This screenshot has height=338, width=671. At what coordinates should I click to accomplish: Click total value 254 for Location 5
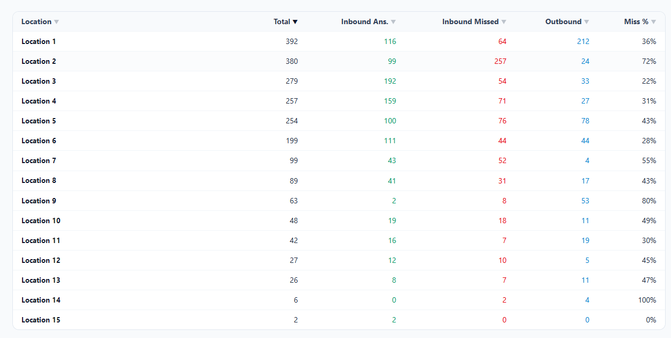291,121
